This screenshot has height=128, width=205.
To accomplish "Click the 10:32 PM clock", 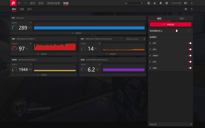I will tap(176, 3).
